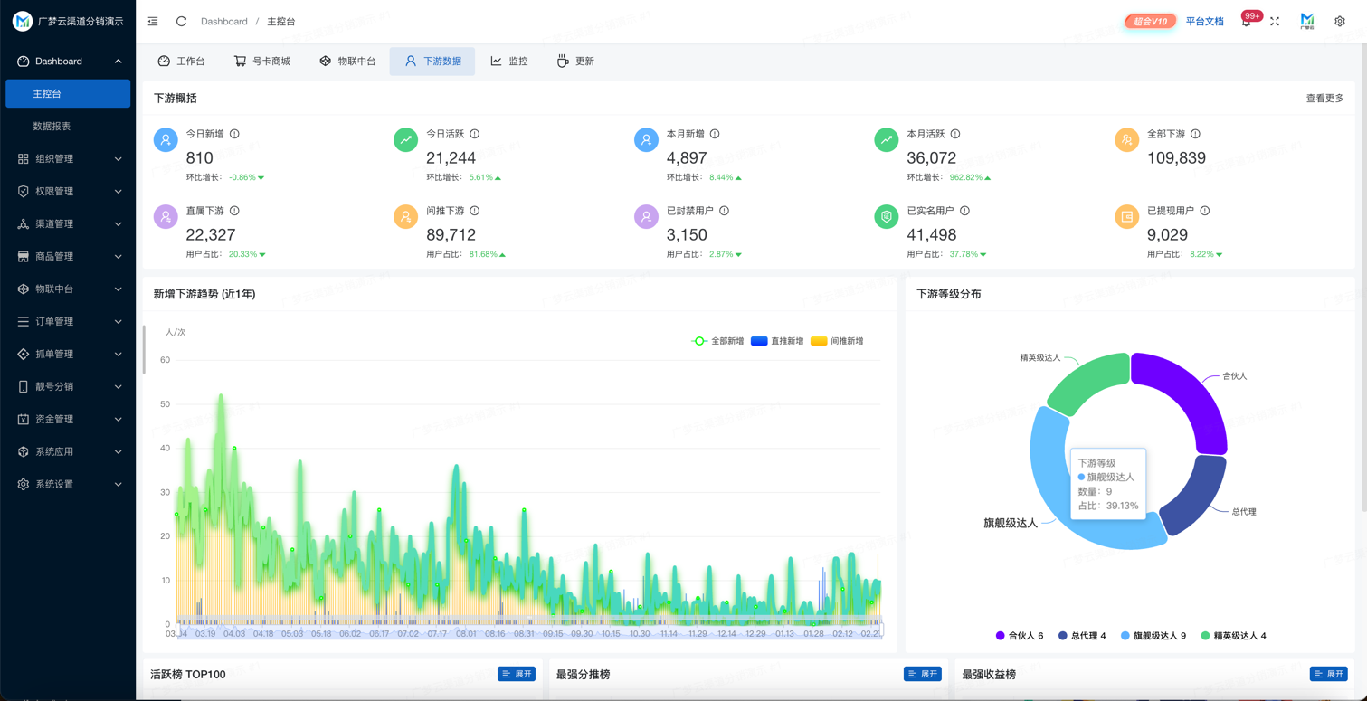The height and width of the screenshot is (701, 1367).
Task: Open the settings gear icon
Action: pyautogui.click(x=1340, y=21)
